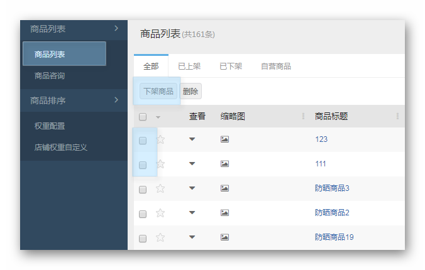Open thumbnail image of product 111
Image resolution: width=425 pixels, height=270 pixels.
point(224,164)
